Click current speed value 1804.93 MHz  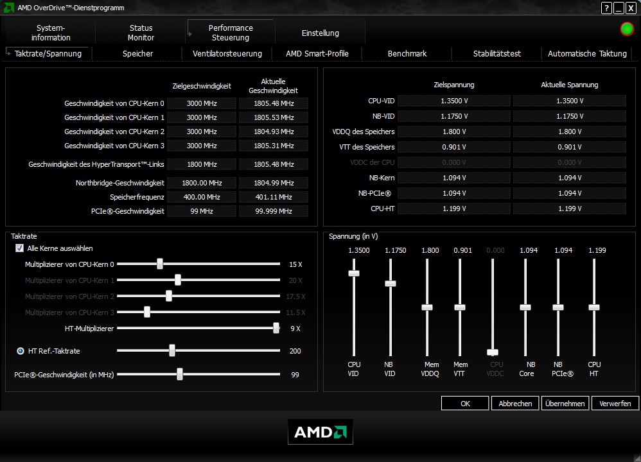[274, 132]
